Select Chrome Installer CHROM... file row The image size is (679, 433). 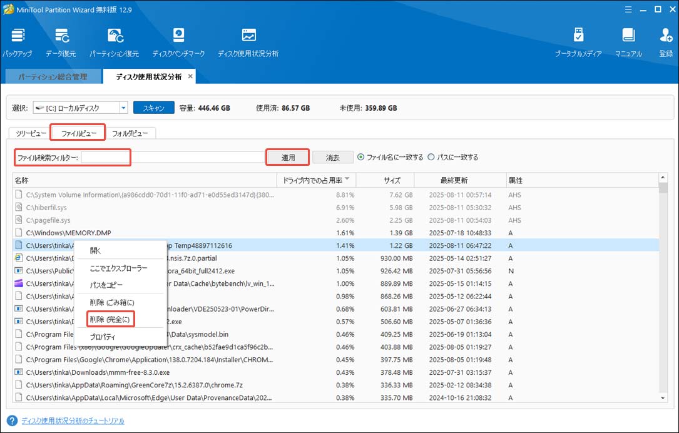point(335,359)
